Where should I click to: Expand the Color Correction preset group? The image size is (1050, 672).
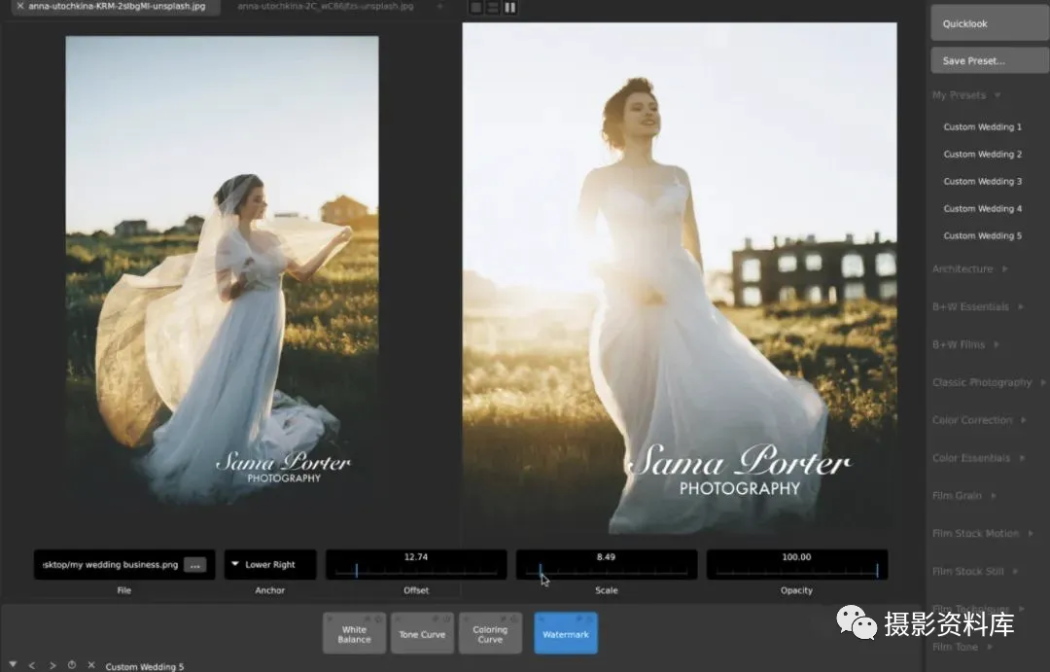tap(979, 420)
